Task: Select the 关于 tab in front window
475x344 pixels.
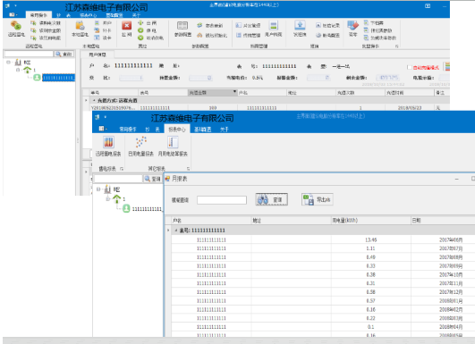Action: (225, 130)
